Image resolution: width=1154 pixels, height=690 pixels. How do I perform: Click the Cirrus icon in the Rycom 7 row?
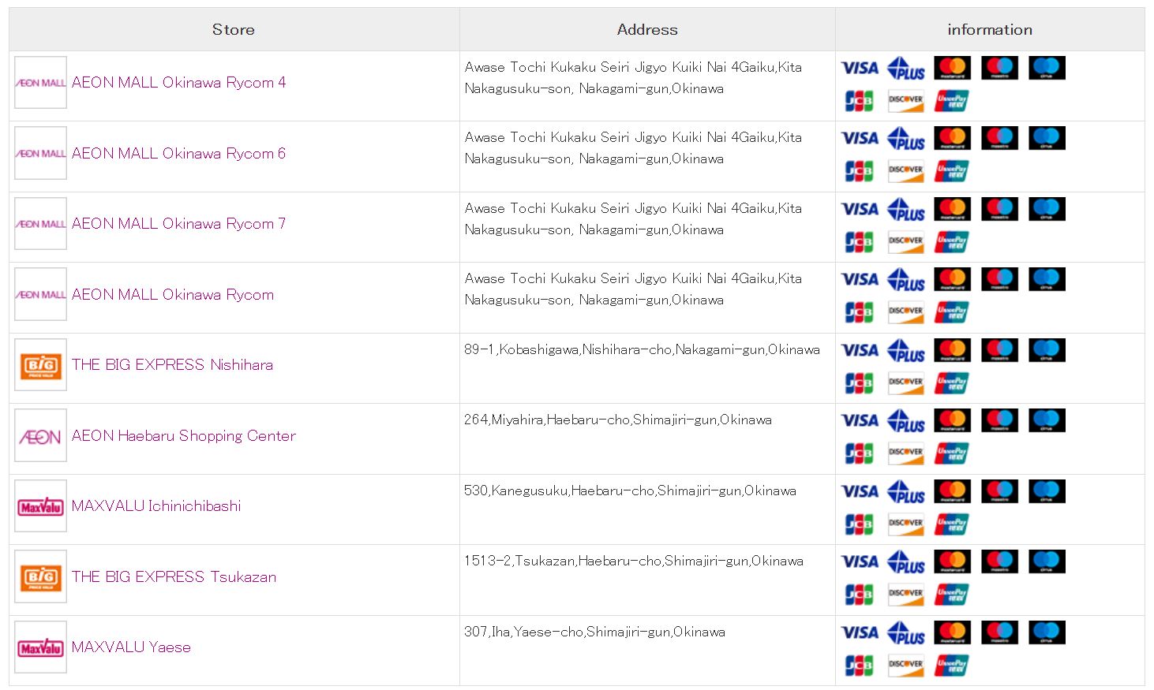click(x=1047, y=209)
